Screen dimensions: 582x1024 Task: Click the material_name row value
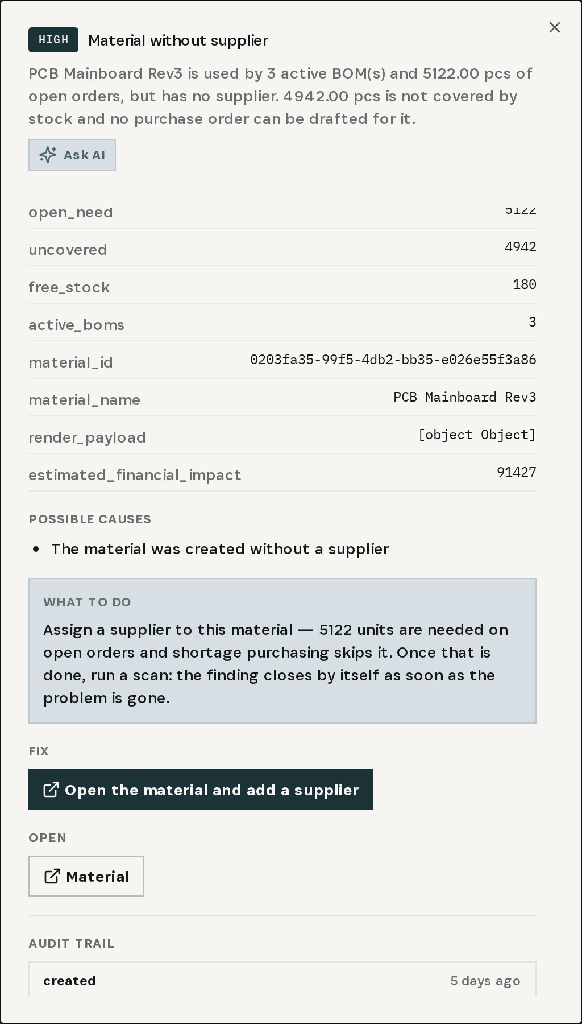pos(465,397)
